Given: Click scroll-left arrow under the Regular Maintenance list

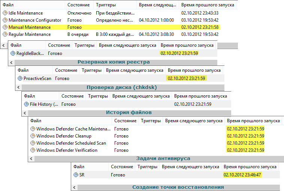Looking at the screenshot, I should click(4, 45).
